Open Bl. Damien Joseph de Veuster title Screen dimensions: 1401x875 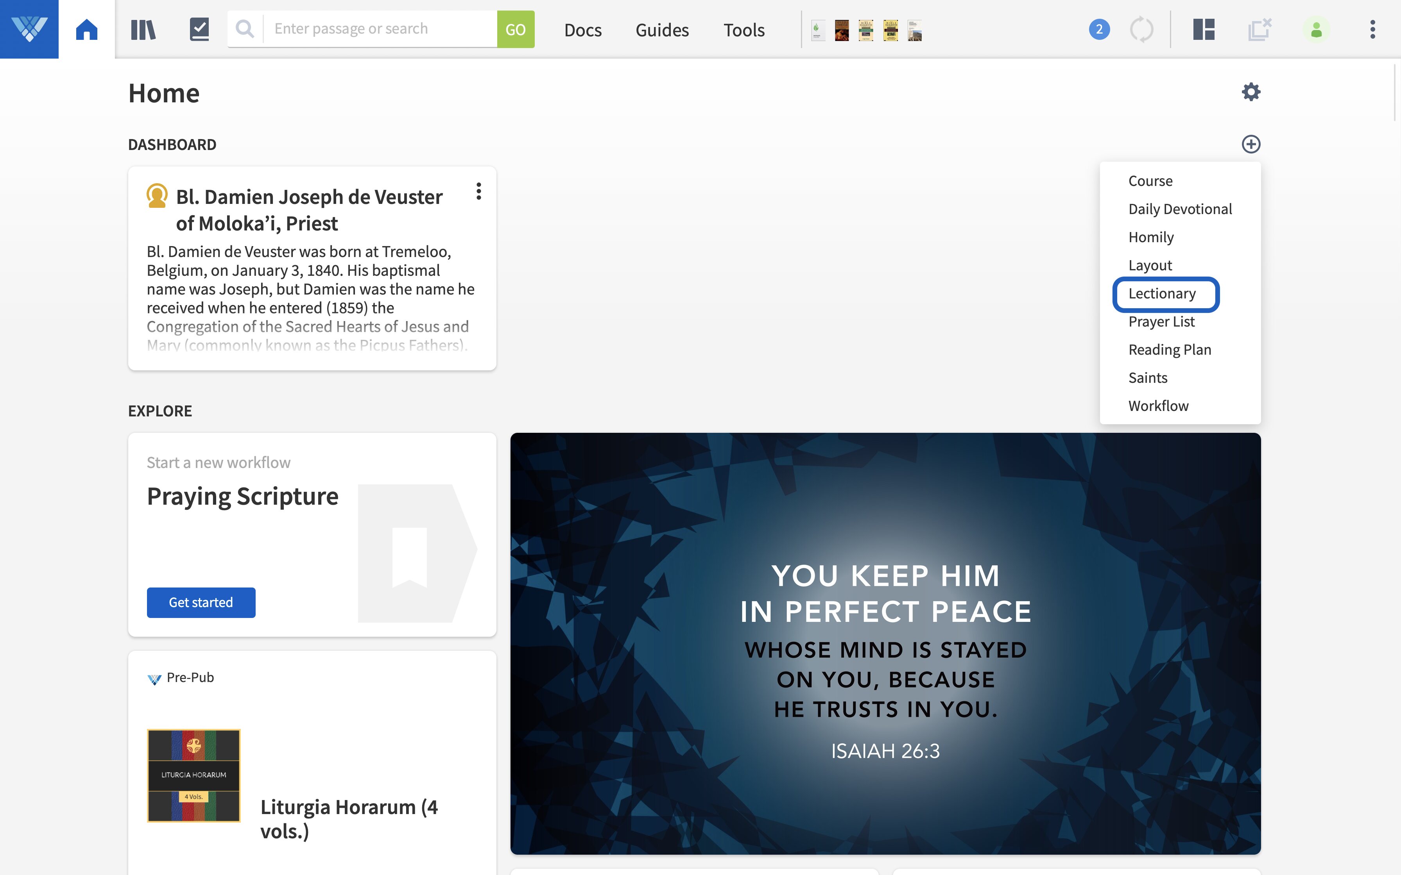click(x=309, y=210)
